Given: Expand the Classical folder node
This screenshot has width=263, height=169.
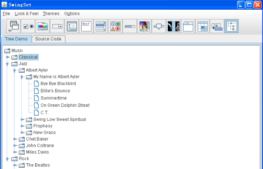Looking at the screenshot, I should tap(7, 57).
